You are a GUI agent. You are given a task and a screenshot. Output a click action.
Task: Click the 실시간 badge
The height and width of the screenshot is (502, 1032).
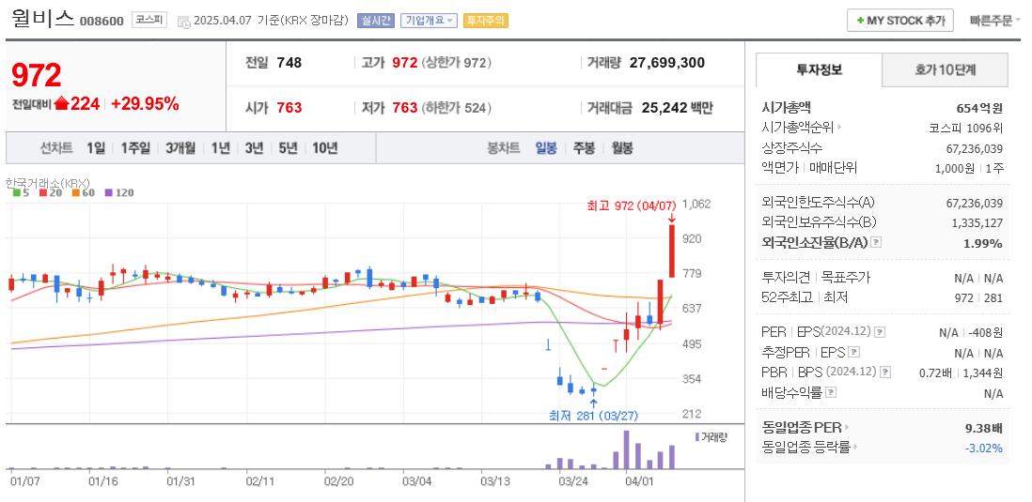pyautogui.click(x=376, y=21)
